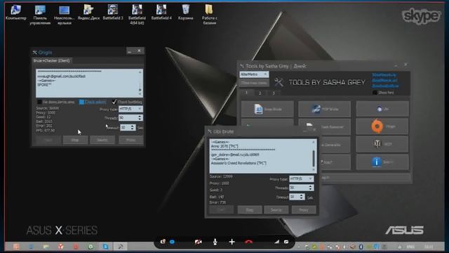Click the first blue link in Tools header
Screen dimensions: 449x253
(384, 74)
